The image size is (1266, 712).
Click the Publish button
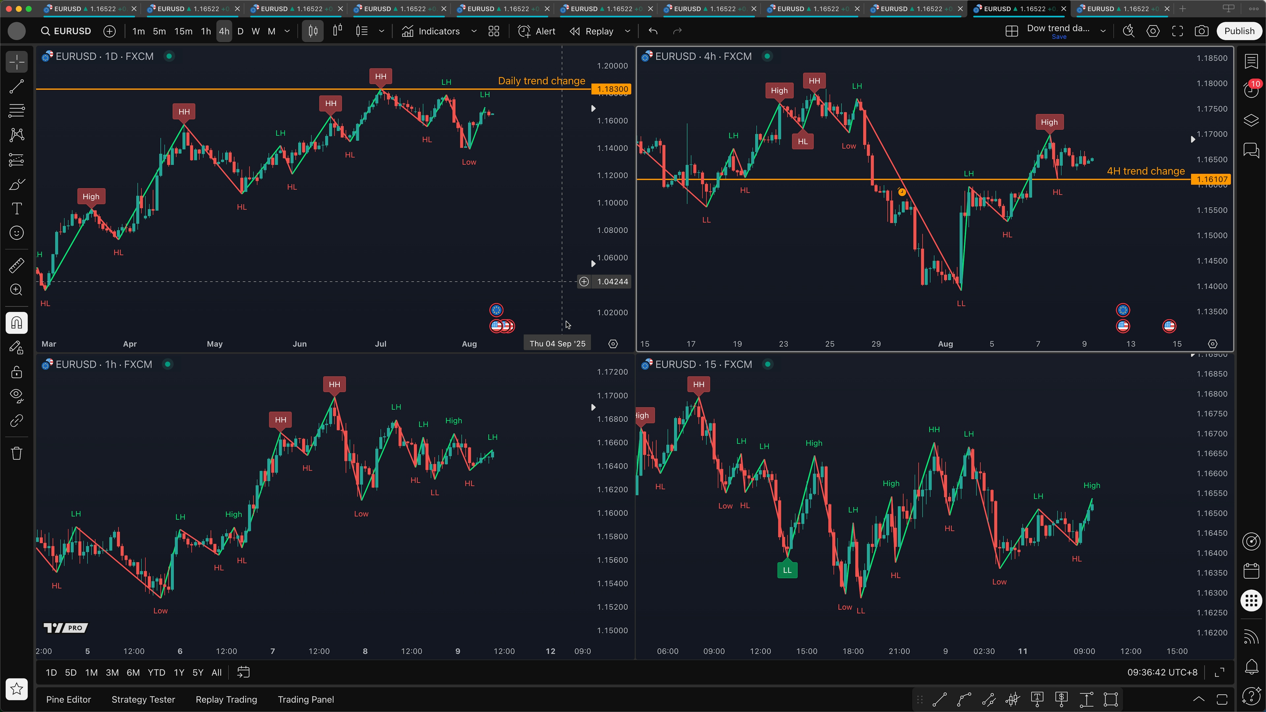[1239, 31]
